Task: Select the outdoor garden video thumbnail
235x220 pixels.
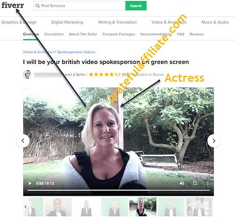Action: pos(143,207)
